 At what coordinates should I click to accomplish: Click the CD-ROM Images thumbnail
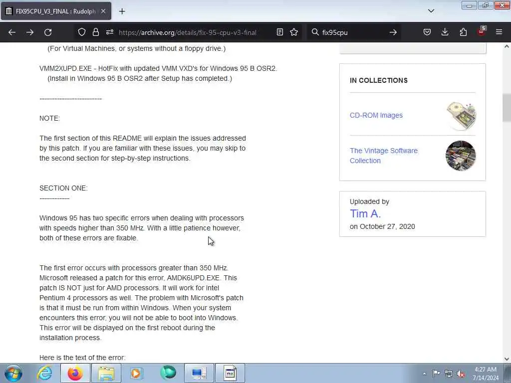point(461,116)
